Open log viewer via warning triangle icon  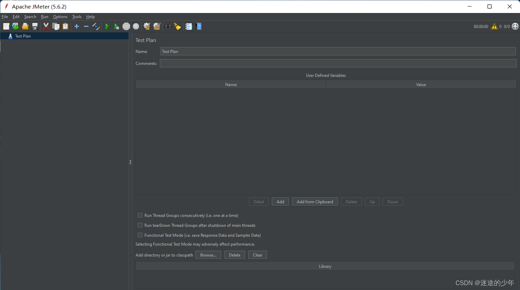click(x=494, y=26)
